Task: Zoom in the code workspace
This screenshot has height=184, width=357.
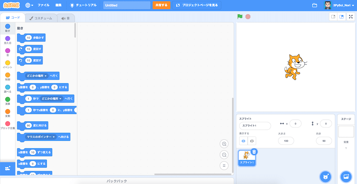Action: coord(224,144)
